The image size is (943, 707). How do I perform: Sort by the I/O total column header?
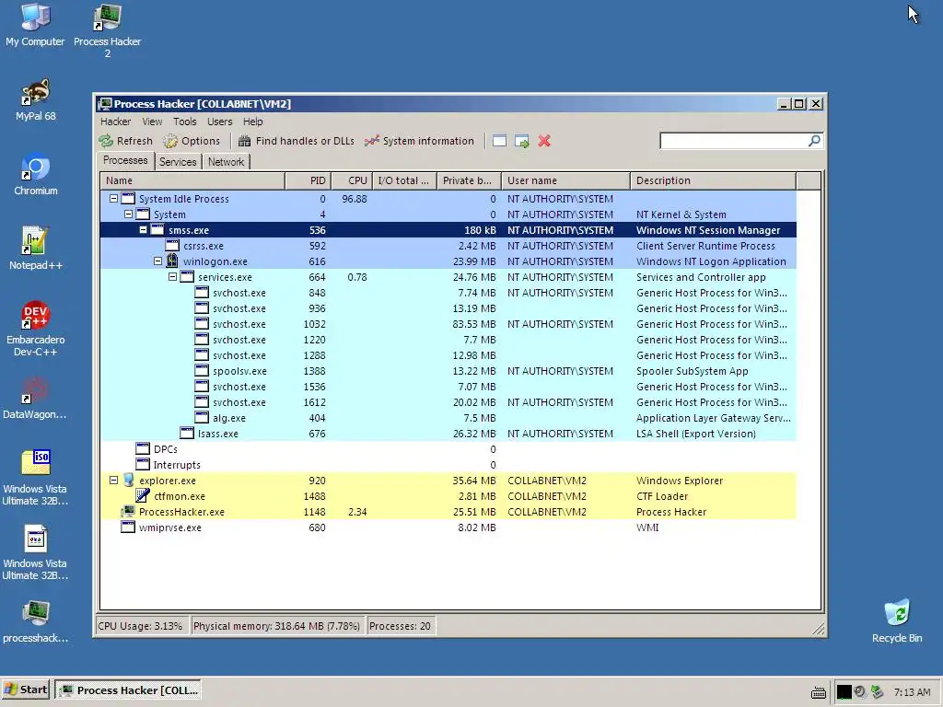[404, 180]
